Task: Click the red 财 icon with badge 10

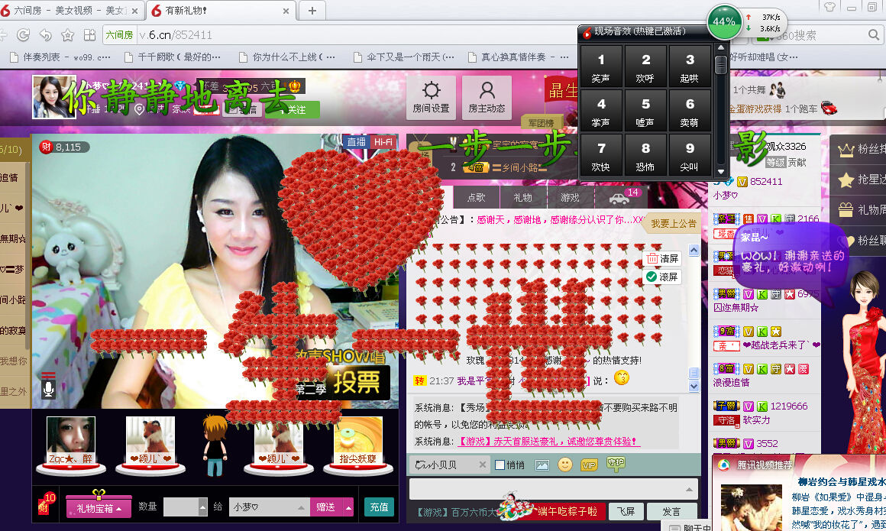Action: tap(47, 504)
